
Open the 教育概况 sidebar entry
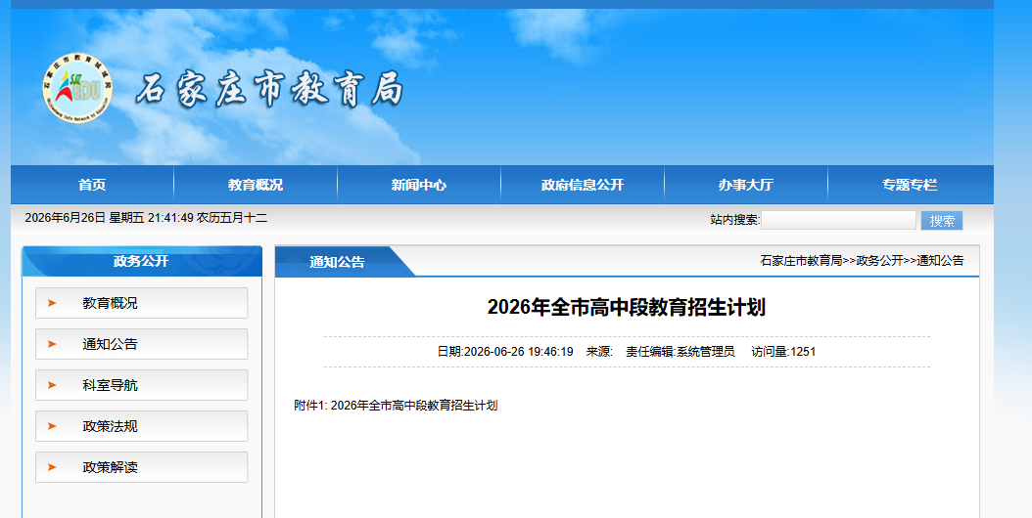[x=142, y=303]
